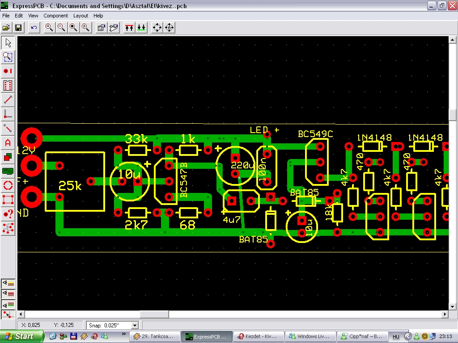Rotate the selection using the circular arrows icon
The width and height of the screenshot is (458, 343).
click(157, 28)
